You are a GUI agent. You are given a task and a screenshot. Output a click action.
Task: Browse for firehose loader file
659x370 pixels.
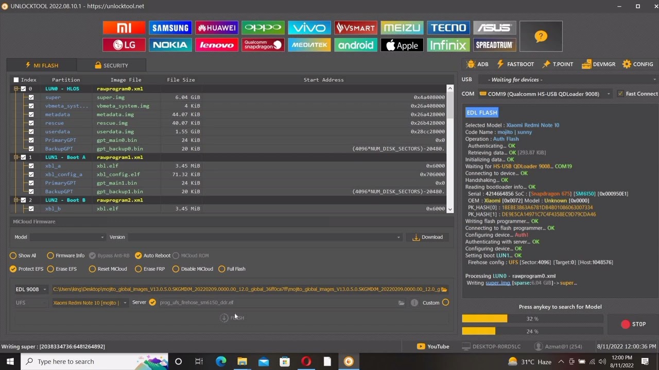pos(402,303)
